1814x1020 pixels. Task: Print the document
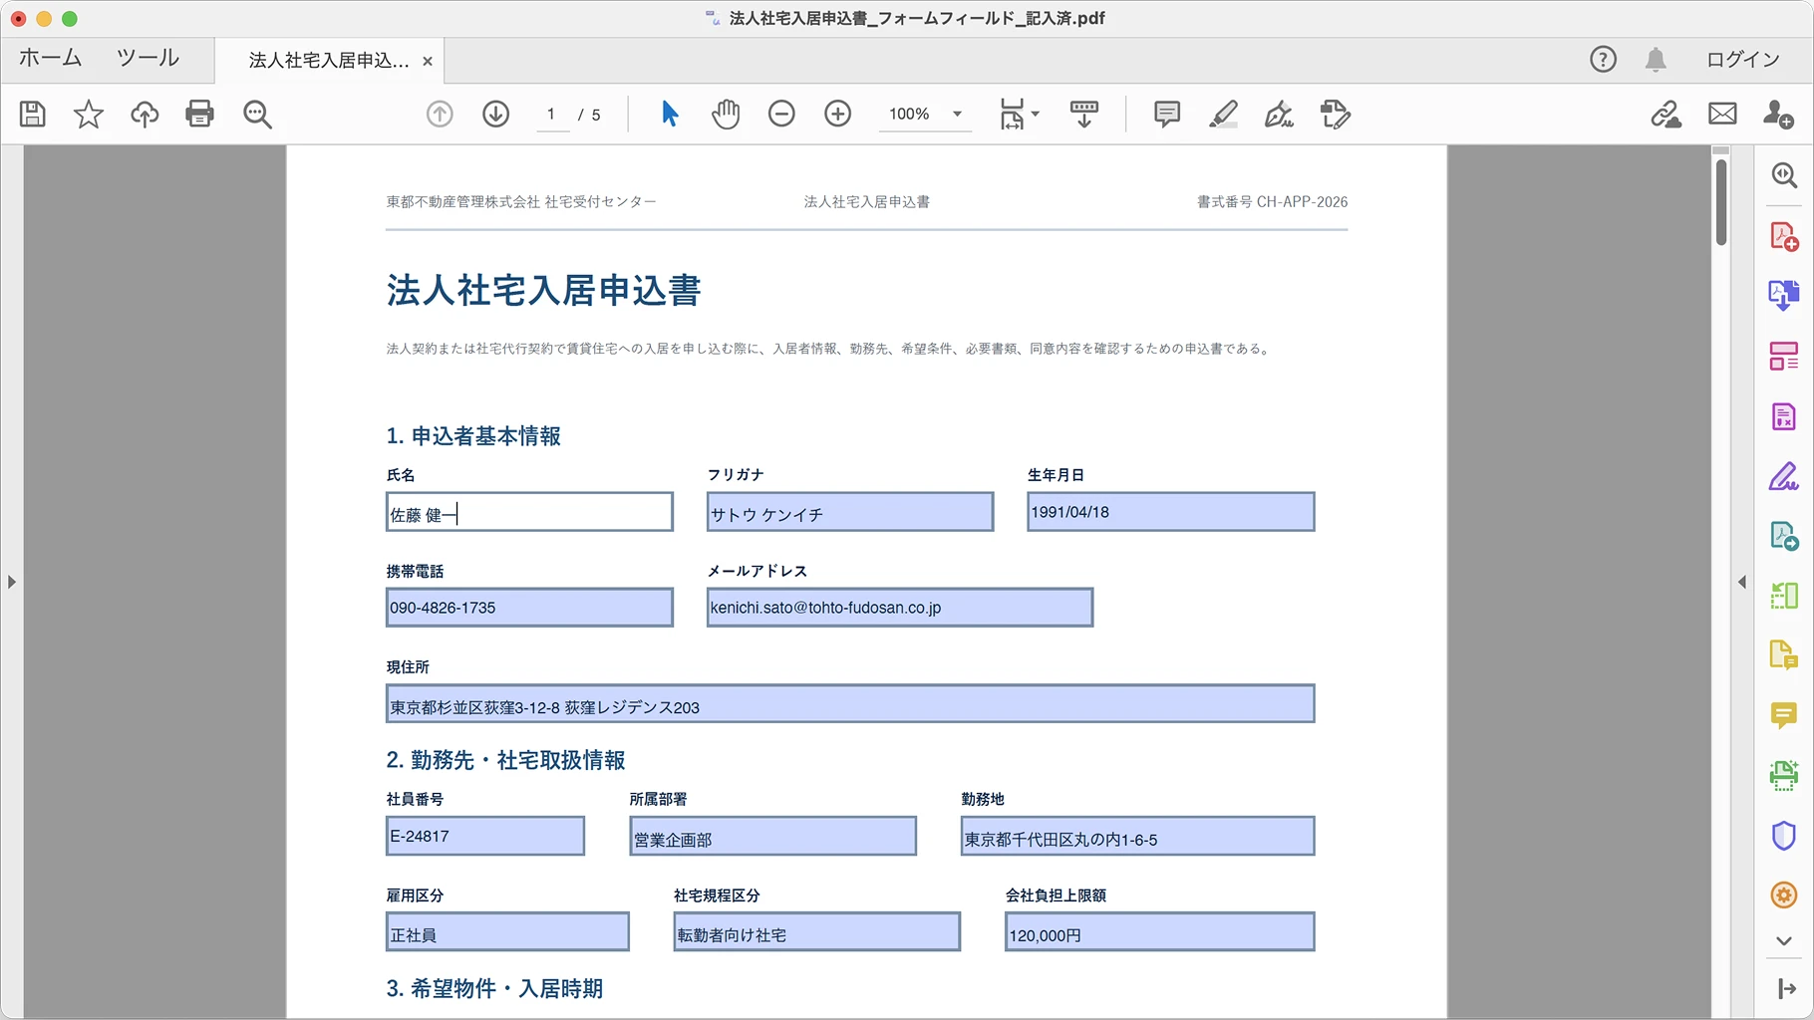(200, 115)
